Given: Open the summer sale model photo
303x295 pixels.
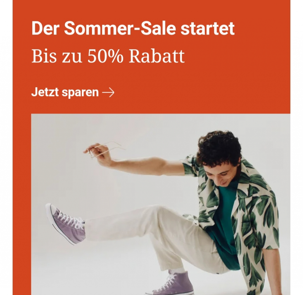Looking at the screenshot, I should pos(161,204).
